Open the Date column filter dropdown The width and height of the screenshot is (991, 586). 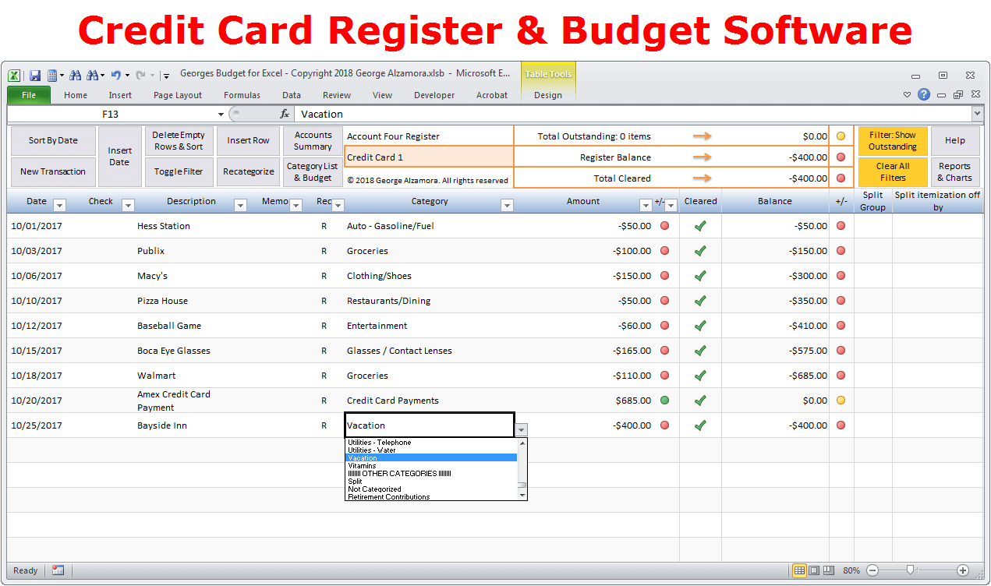click(60, 206)
